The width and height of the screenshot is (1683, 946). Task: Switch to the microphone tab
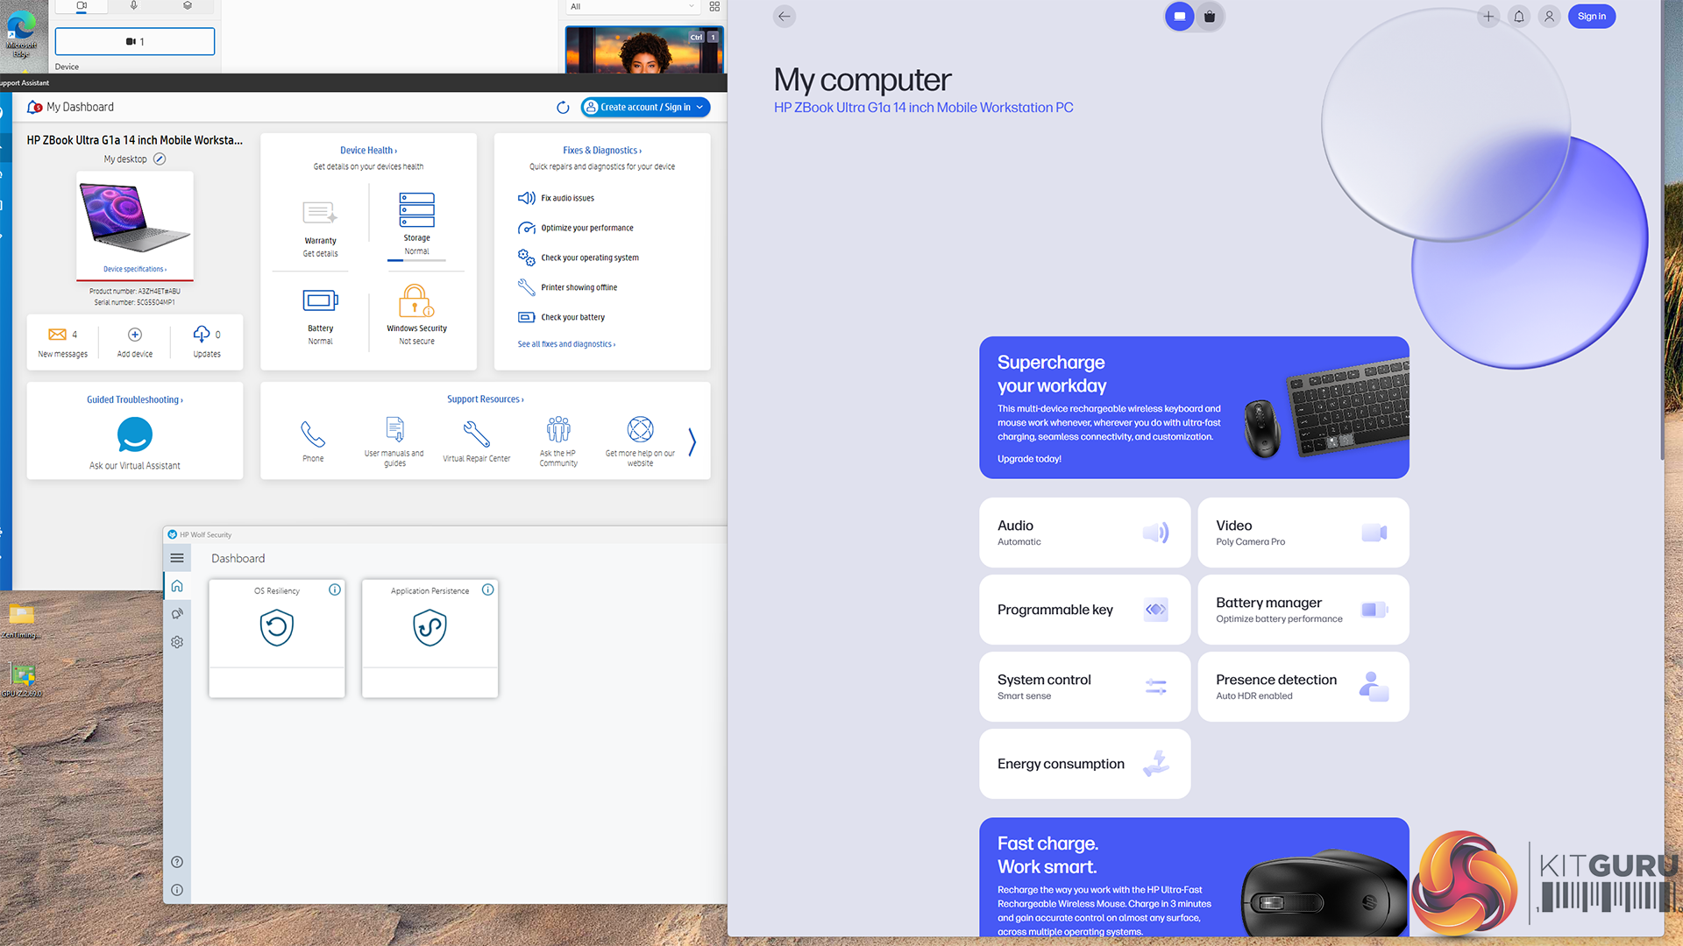pos(133,6)
